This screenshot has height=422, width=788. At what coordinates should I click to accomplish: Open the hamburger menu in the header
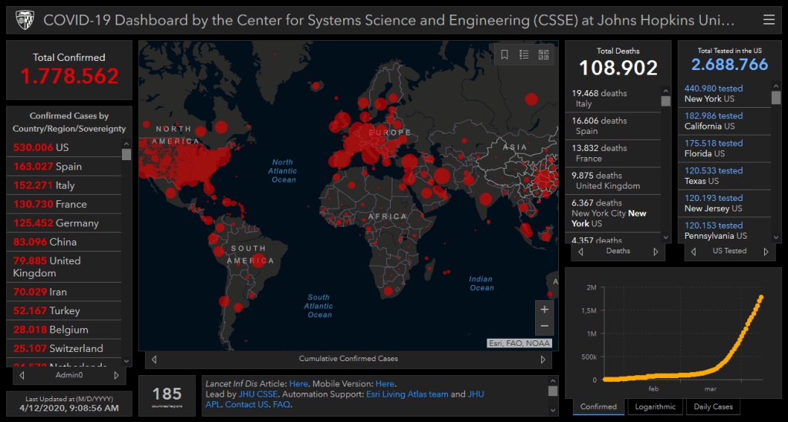coord(768,20)
